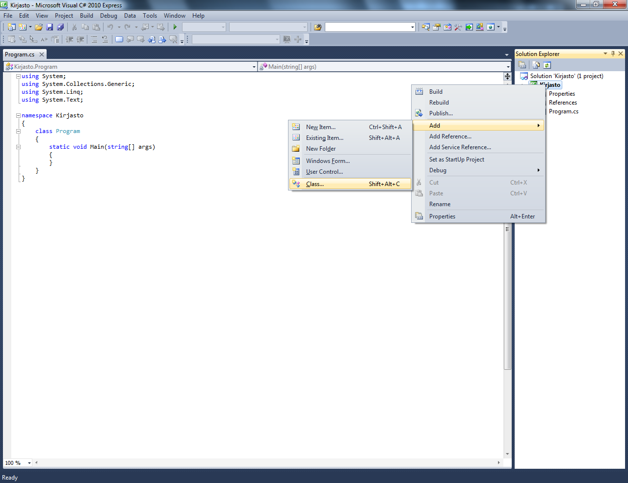Viewport: 628px width, 483px height.
Task: Click the Start Page green arrow icon
Action: coord(469,27)
